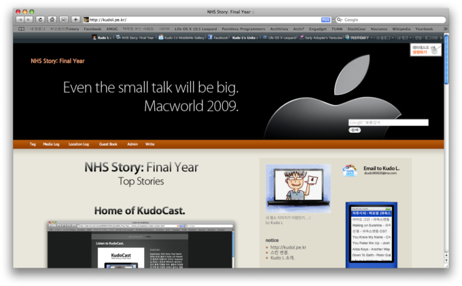Open the Media Log menu item
This screenshot has width=462, height=286.
point(51,144)
